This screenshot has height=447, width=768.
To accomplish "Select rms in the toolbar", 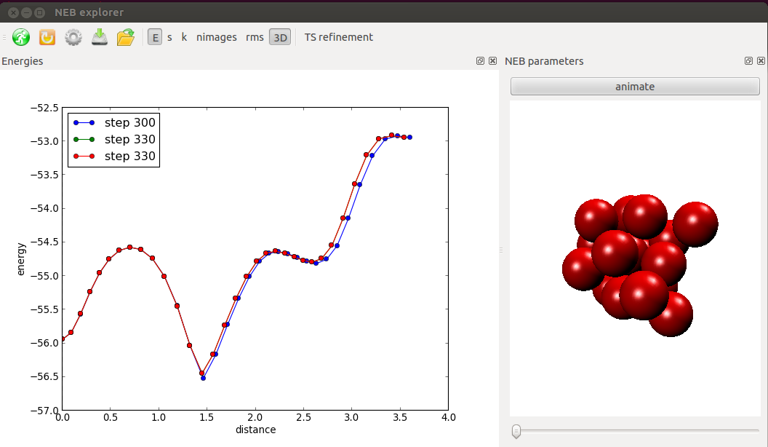I will tap(255, 37).
